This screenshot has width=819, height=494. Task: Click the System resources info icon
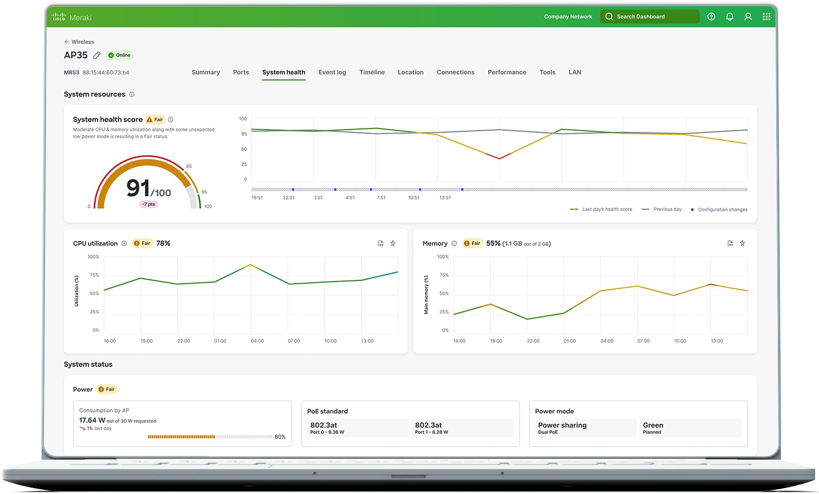pyautogui.click(x=131, y=94)
